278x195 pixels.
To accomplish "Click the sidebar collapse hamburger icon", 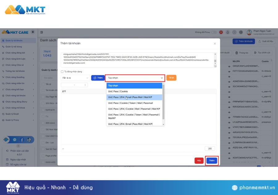I will point(33,32).
